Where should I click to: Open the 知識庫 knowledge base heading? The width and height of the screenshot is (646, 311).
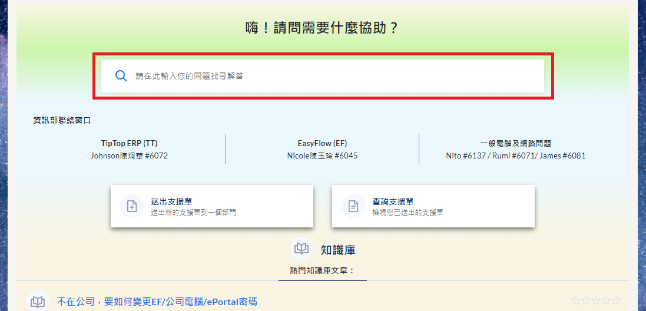[x=338, y=250]
